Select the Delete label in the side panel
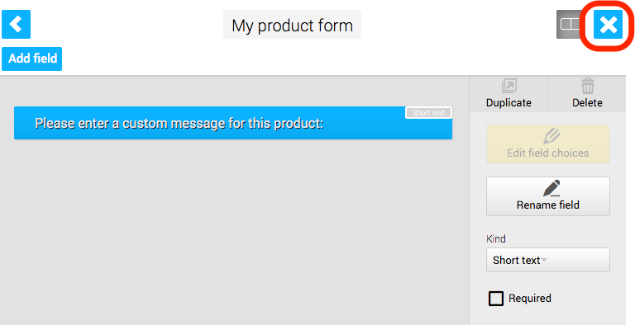This screenshot has height=325, width=635. (x=587, y=102)
